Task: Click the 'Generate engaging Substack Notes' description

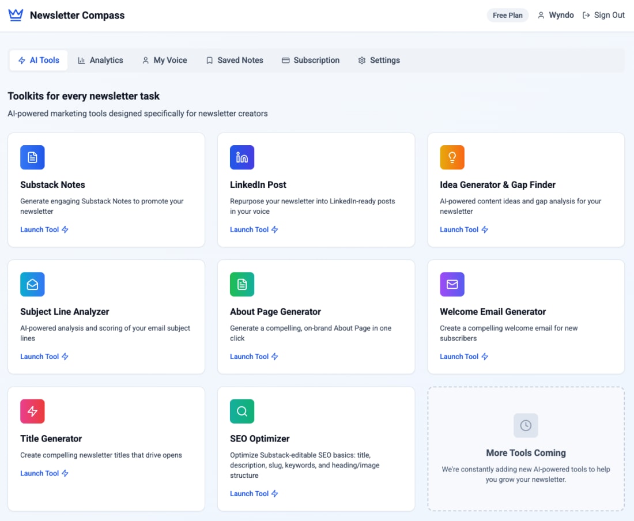Action: pyautogui.click(x=102, y=206)
